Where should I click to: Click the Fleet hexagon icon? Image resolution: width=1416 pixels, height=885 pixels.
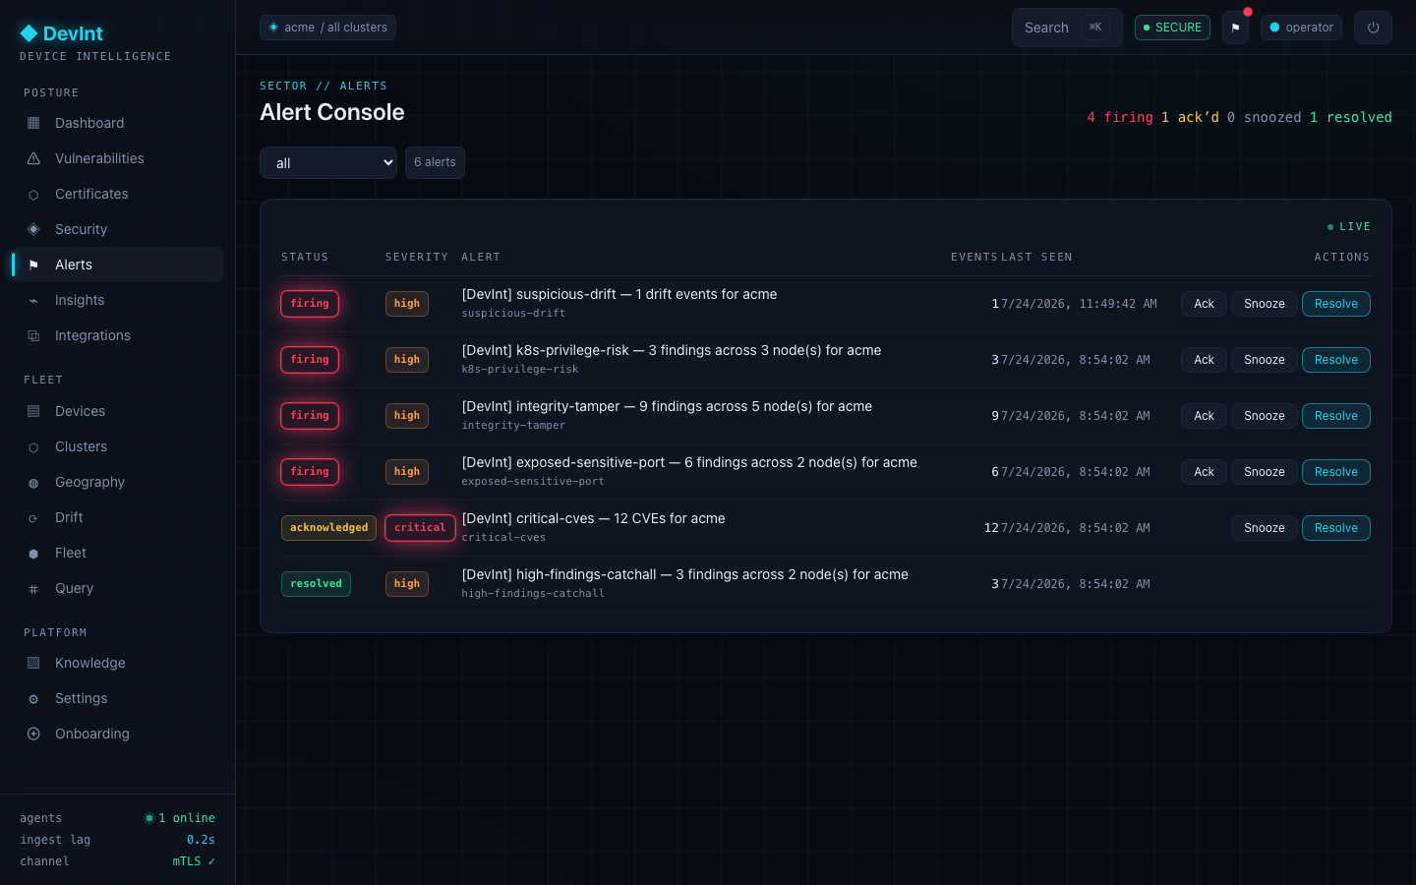point(33,554)
